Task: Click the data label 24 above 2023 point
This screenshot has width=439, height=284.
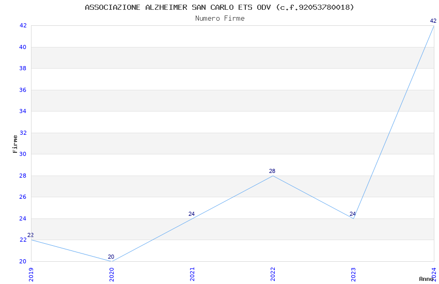Action: click(x=353, y=214)
